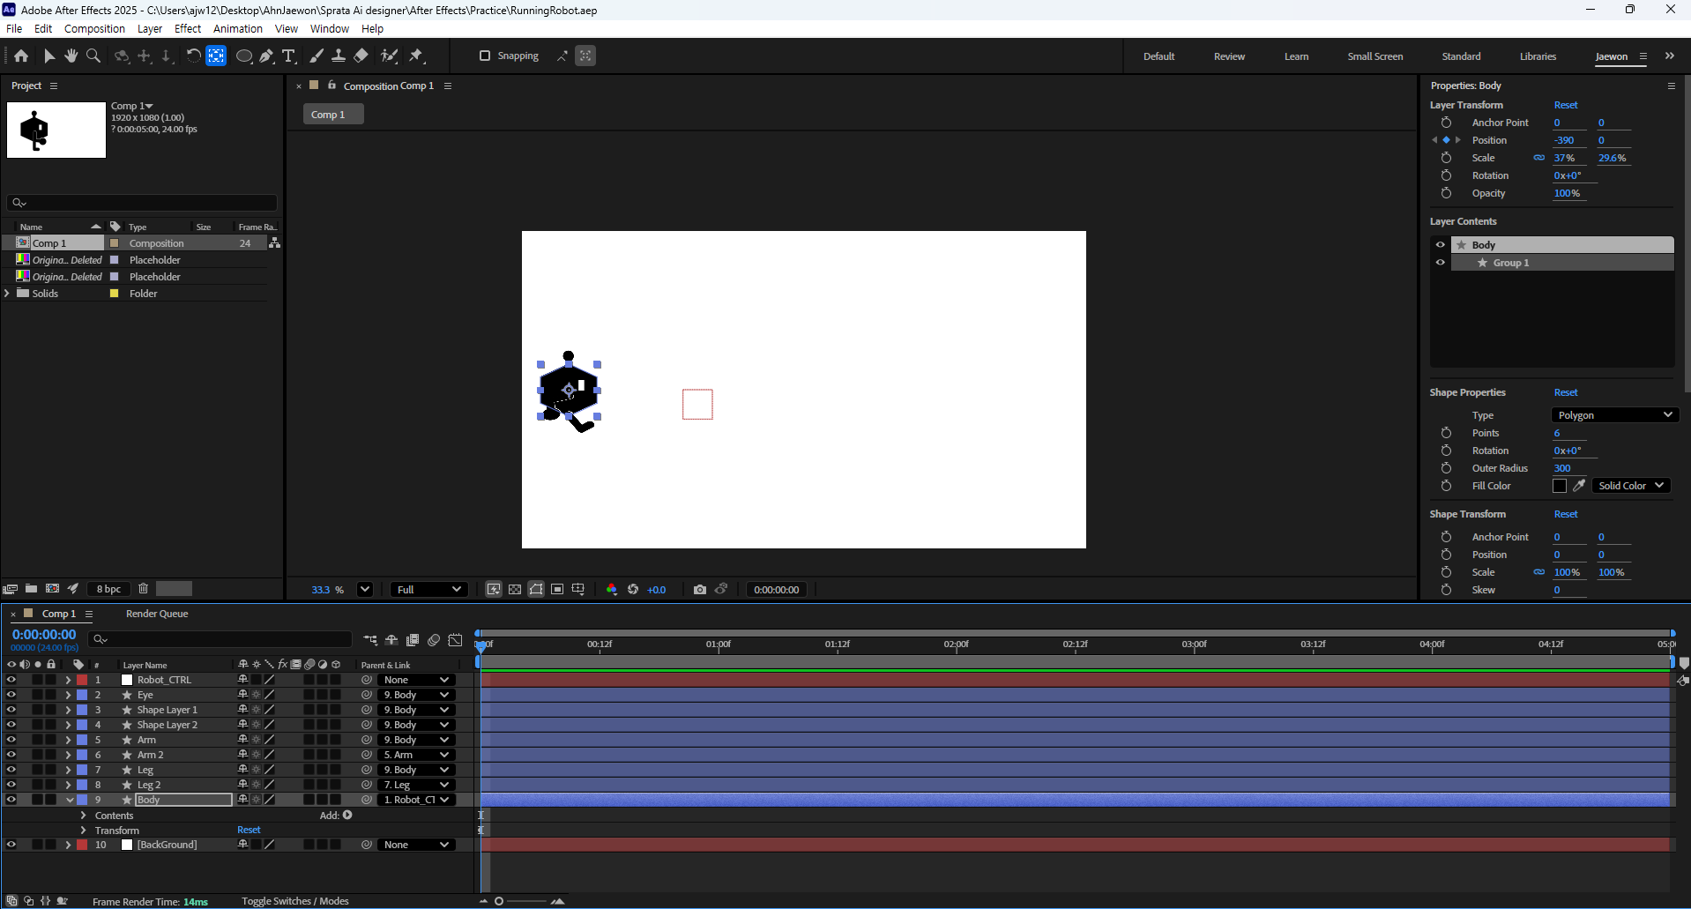Viewport: 1691px width, 909px height.
Task: Open the Effect menu
Action: 188,29
